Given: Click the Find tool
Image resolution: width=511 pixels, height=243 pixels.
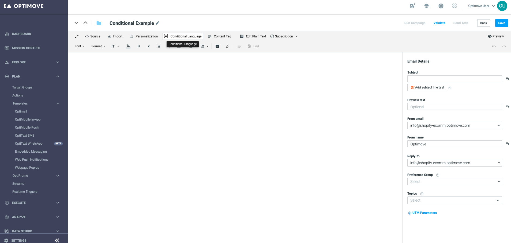Looking at the screenshot, I should coord(253,46).
